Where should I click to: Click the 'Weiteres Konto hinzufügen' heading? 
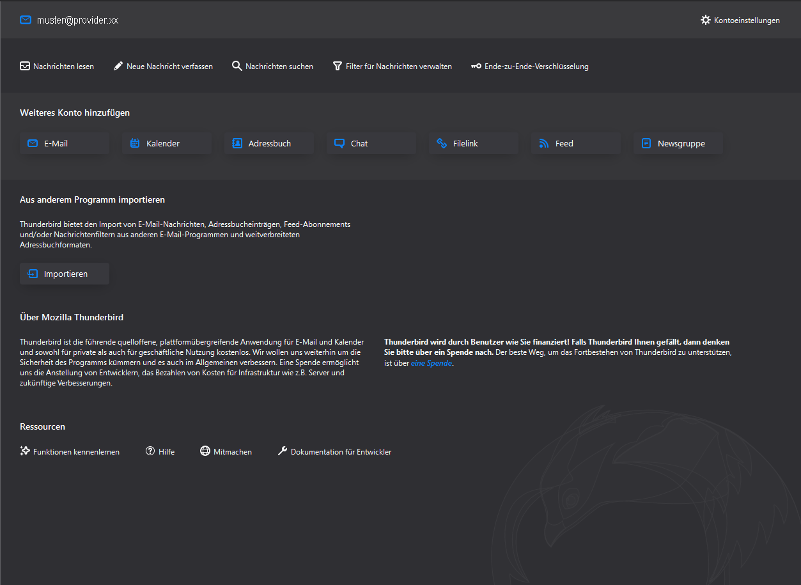point(75,113)
